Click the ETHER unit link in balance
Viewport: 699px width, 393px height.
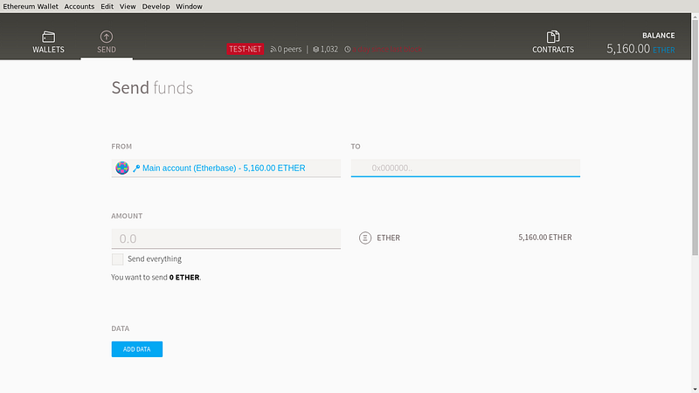click(664, 50)
